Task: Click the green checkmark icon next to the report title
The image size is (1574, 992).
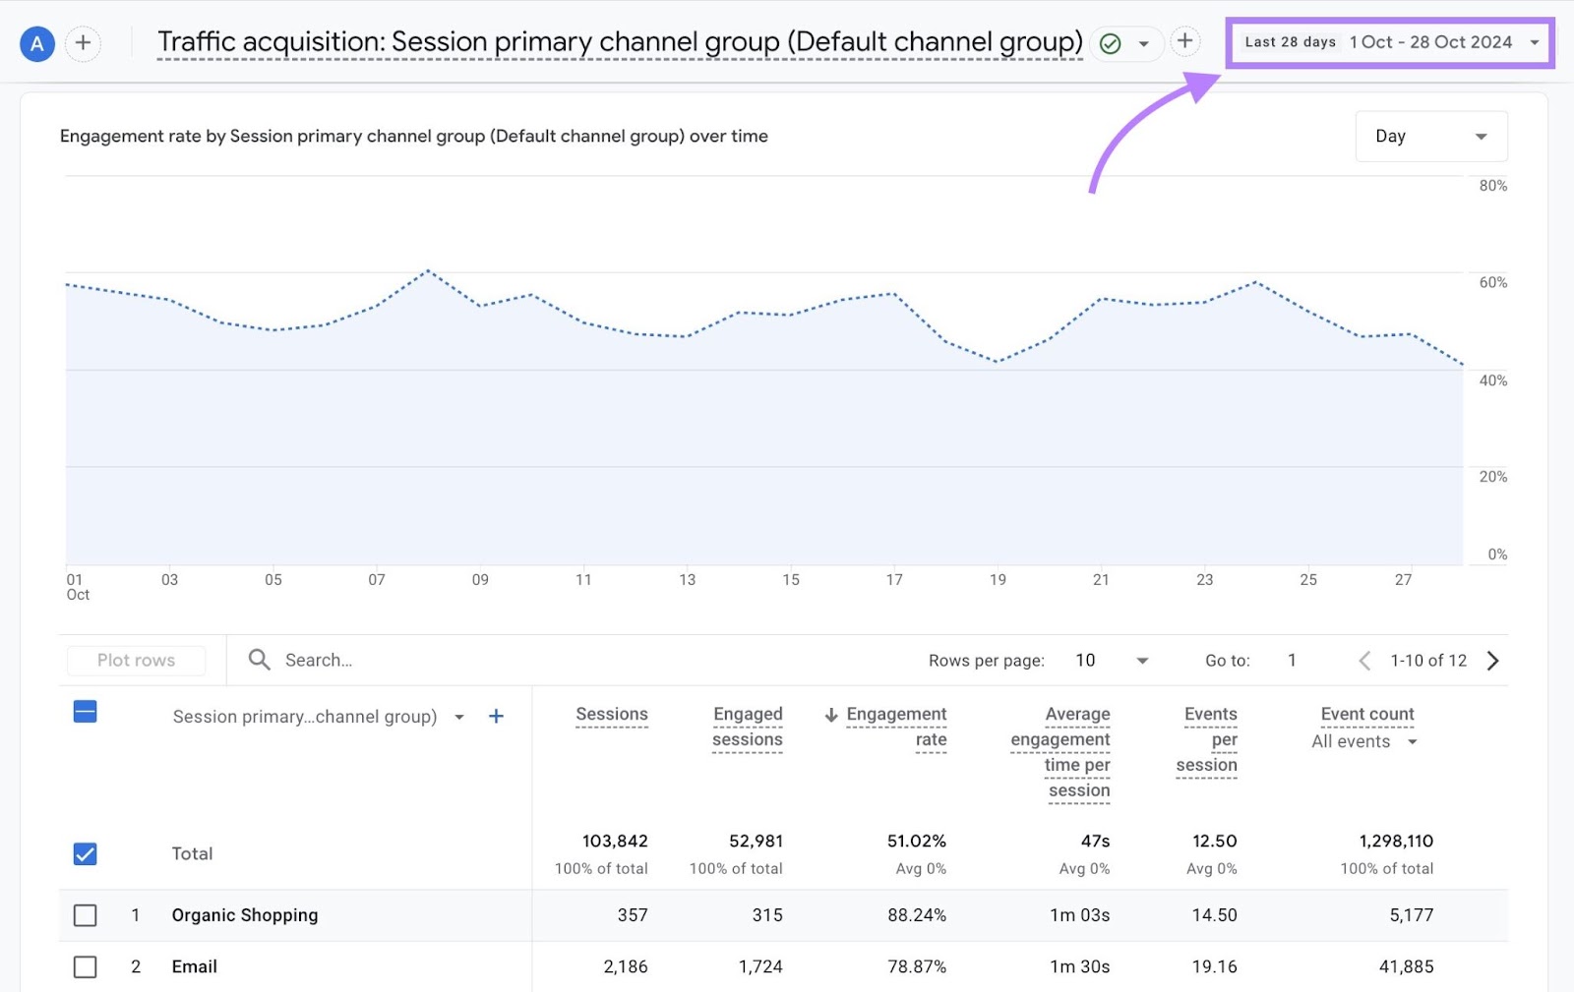Action: point(1109,43)
